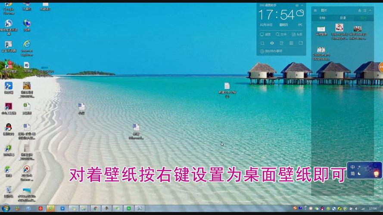Viewport: 383px width, 215px height.
Task: Open the calculator icon in 360 widget
Action: pos(291,43)
